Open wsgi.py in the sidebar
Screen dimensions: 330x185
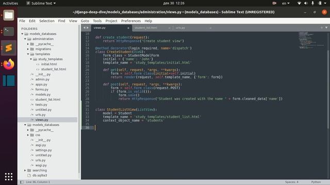[41, 165]
